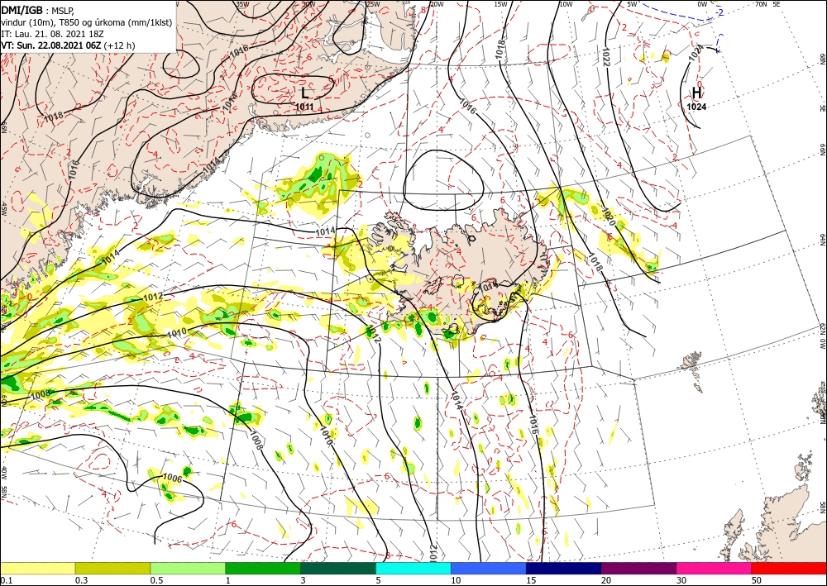Click the blue 10–15 legend swatch
Screen dimensions: 827x586
tap(489, 568)
